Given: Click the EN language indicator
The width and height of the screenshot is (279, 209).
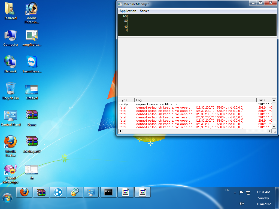Looking at the screenshot, I should pos(227,190).
